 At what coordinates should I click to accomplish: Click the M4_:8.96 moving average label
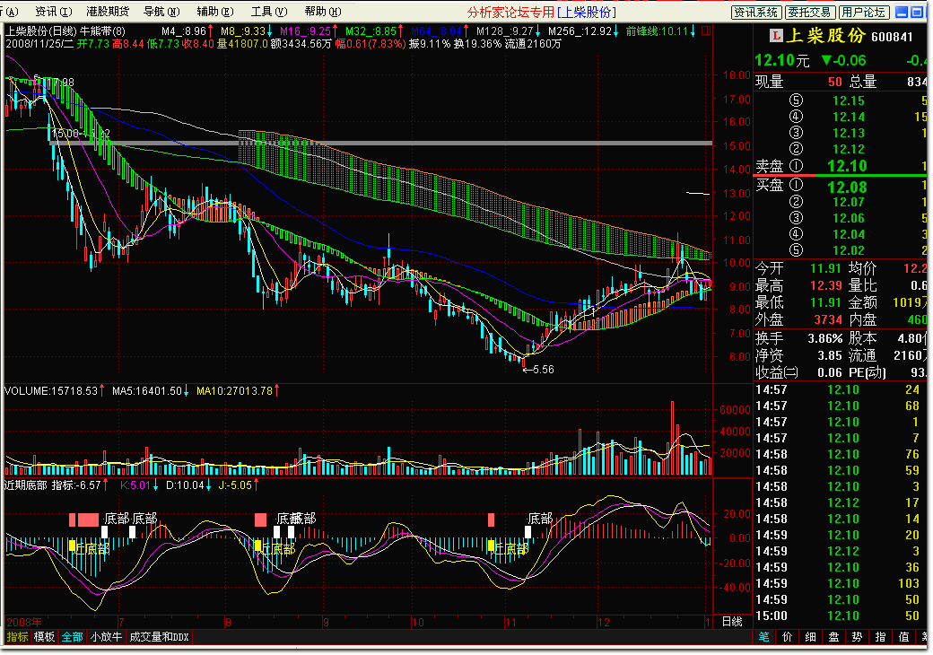183,31
